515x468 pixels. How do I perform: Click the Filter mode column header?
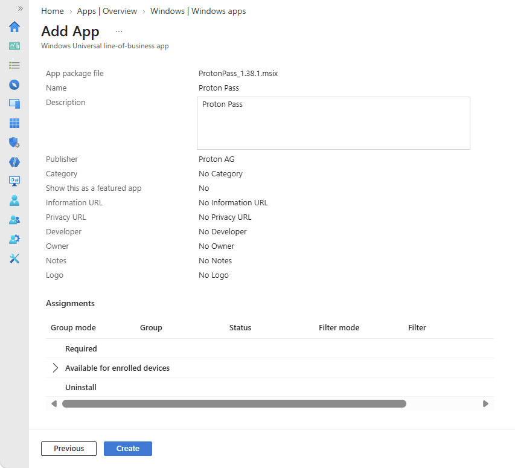339,327
